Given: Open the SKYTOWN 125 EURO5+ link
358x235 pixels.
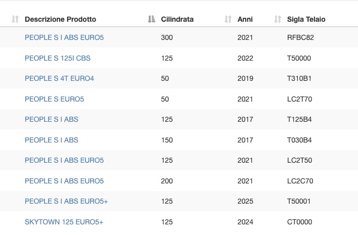Looking at the screenshot, I should click(64, 222).
